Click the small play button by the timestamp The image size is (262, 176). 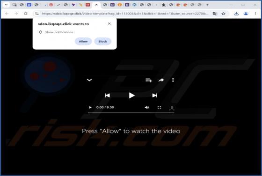click(x=90, y=107)
